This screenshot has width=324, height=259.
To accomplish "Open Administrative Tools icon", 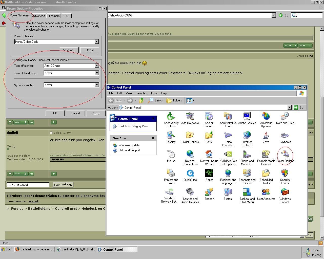I will [x=228, y=120].
